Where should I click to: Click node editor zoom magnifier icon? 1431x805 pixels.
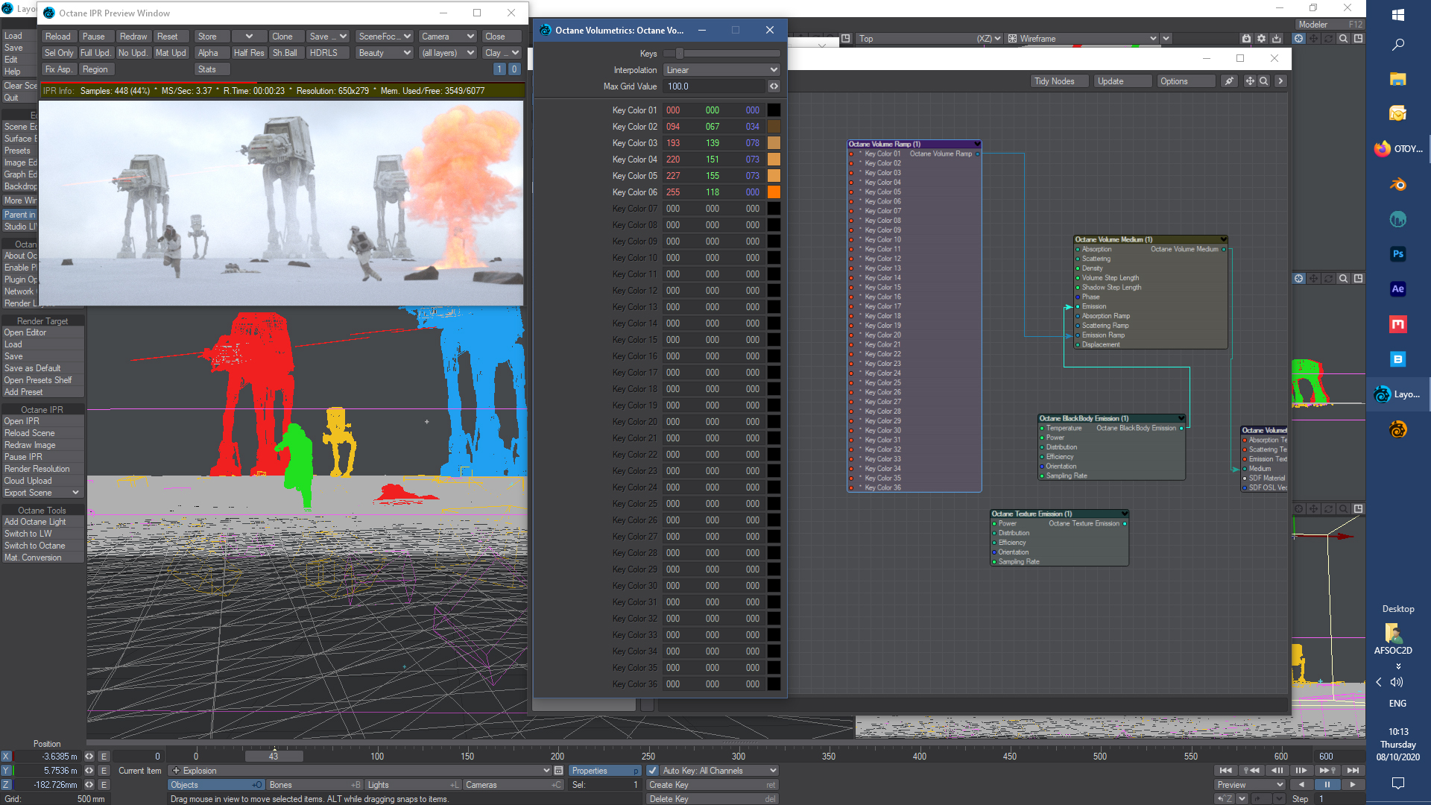click(x=1264, y=81)
